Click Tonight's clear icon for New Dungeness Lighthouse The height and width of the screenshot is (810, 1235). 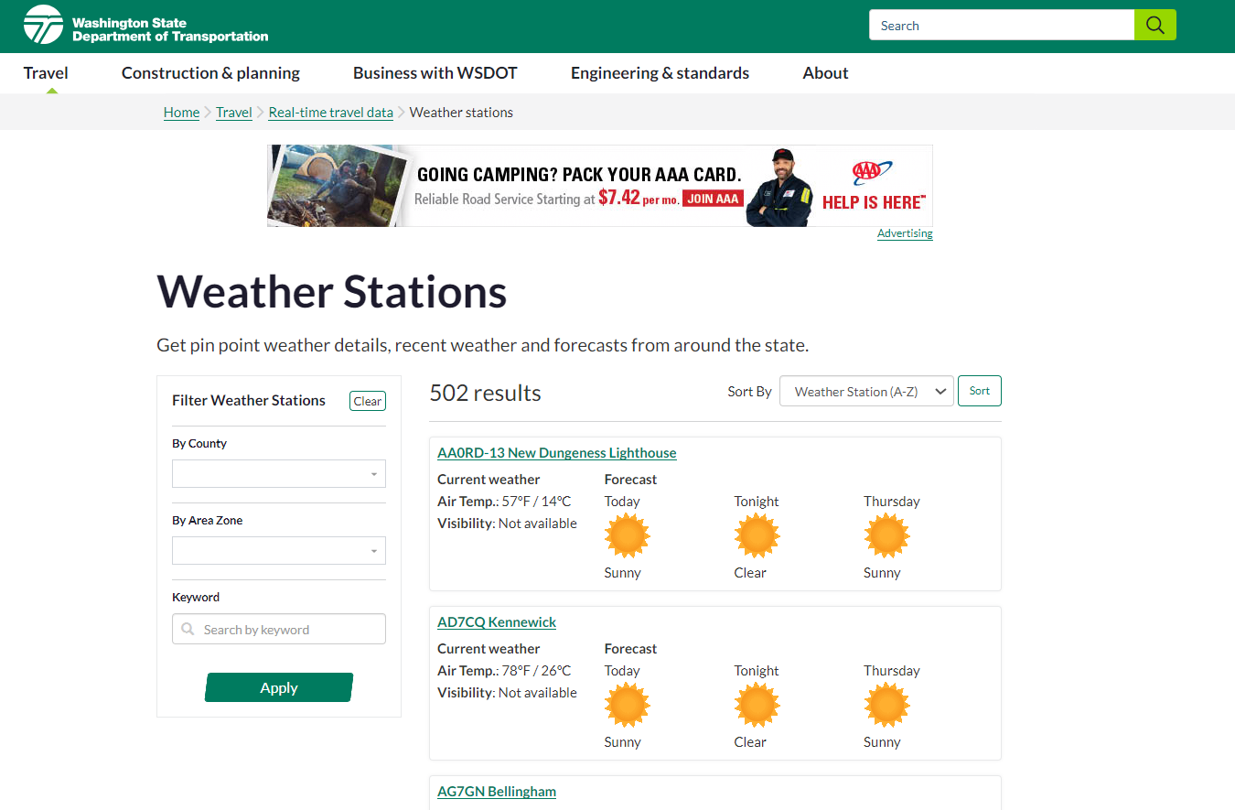(x=757, y=536)
